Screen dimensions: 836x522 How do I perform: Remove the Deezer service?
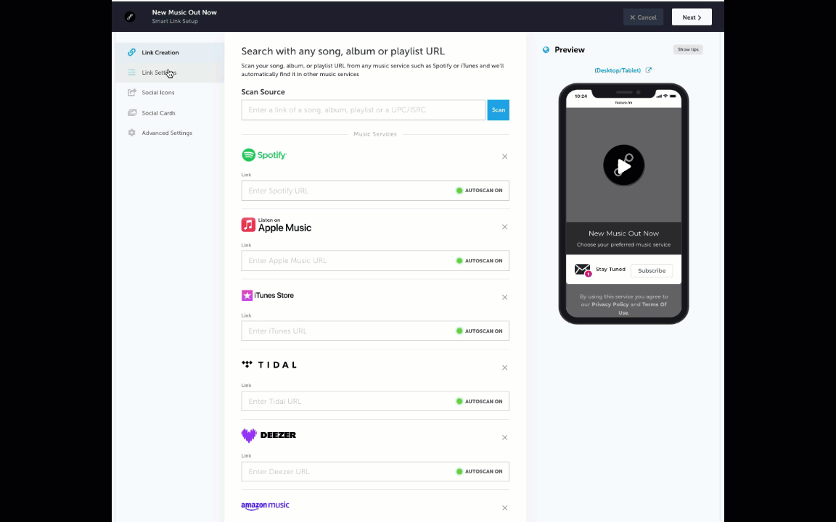pos(505,437)
